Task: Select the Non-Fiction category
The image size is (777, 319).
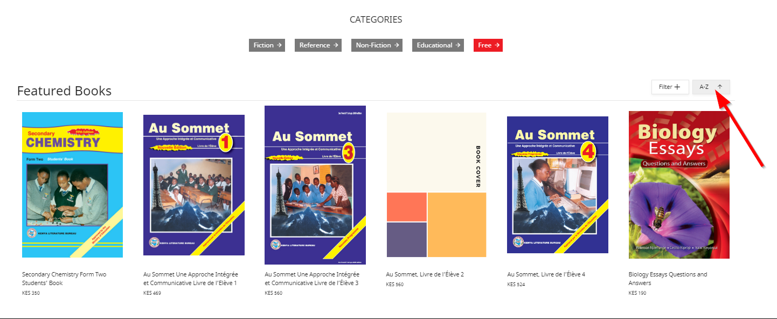Action: point(377,45)
